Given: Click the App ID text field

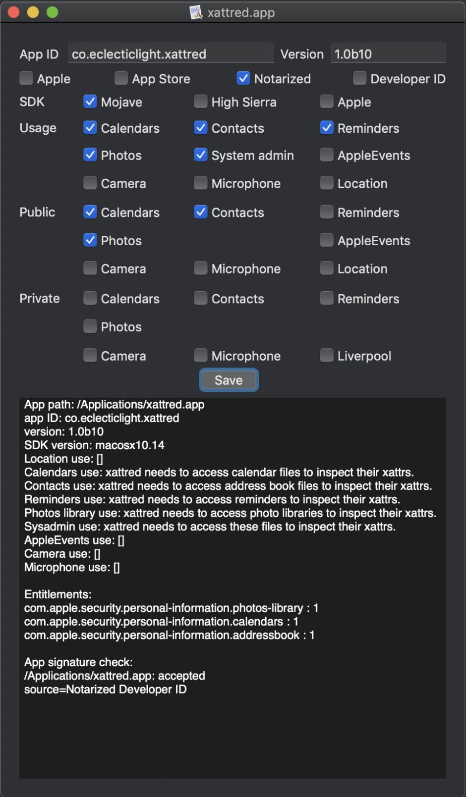Looking at the screenshot, I should tap(171, 54).
